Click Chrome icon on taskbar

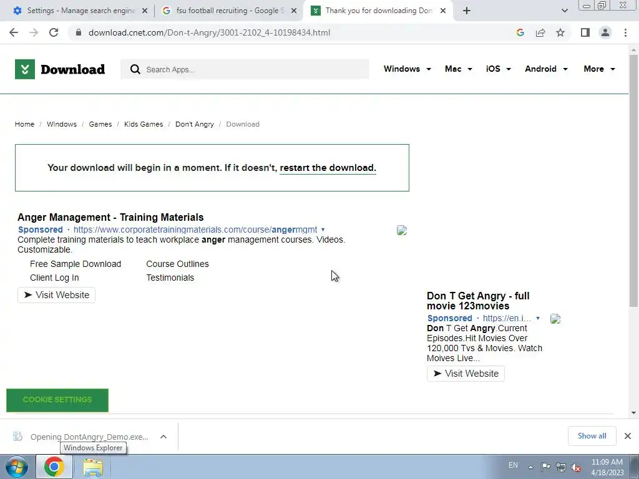(54, 467)
